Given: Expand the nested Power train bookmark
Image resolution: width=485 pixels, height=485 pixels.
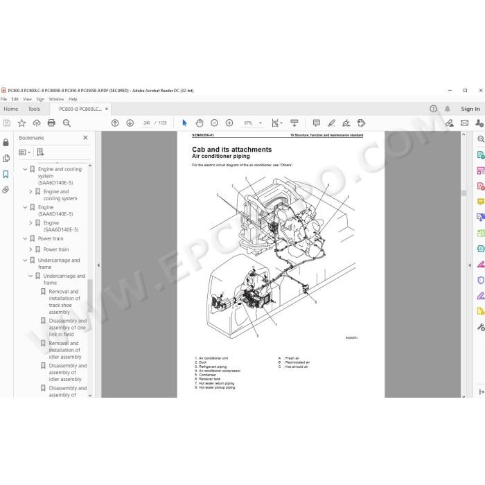Looking at the screenshot, I should pos(30,249).
